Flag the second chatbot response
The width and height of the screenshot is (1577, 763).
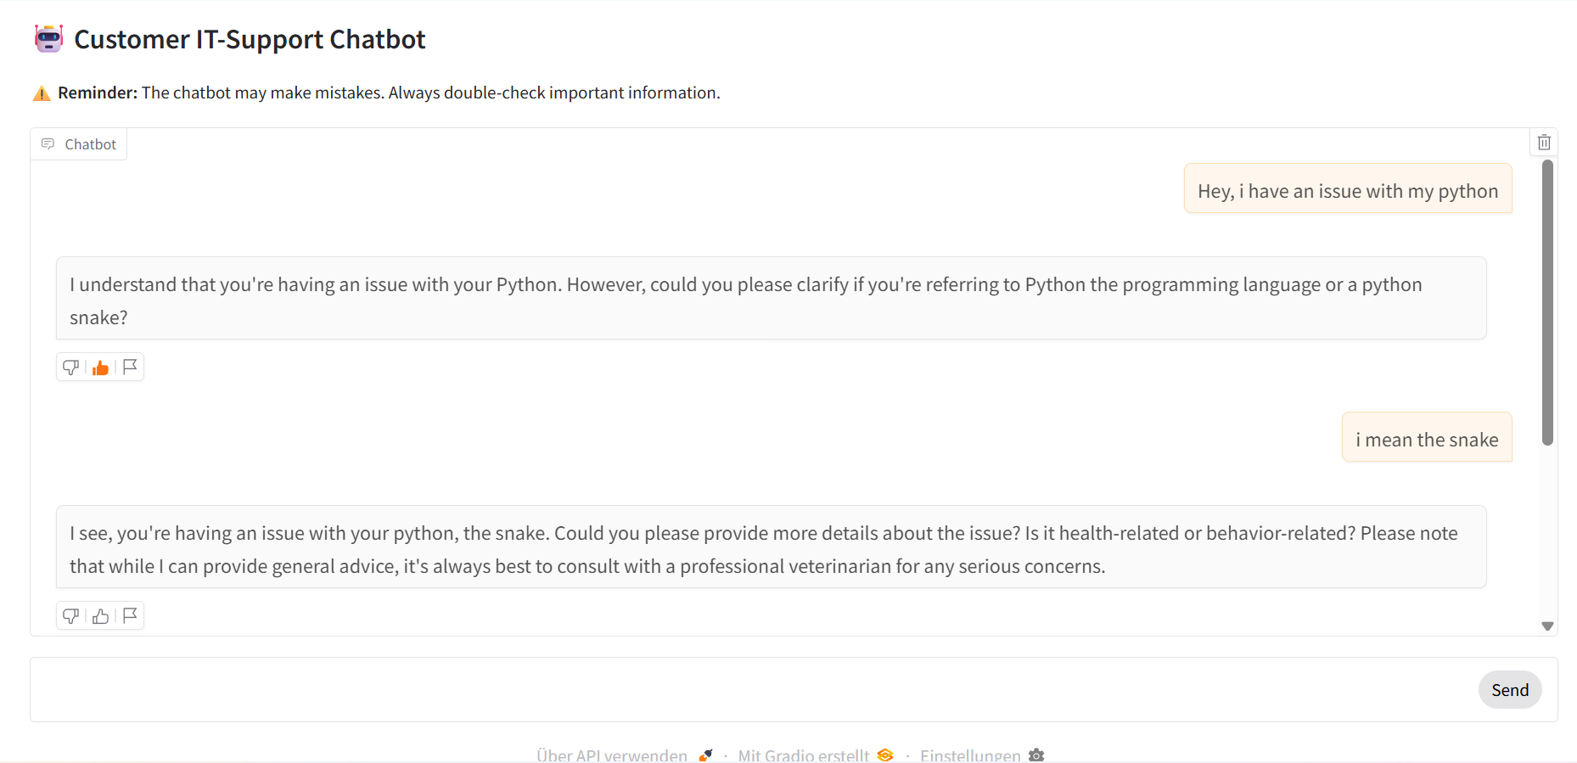pyautogui.click(x=130, y=615)
